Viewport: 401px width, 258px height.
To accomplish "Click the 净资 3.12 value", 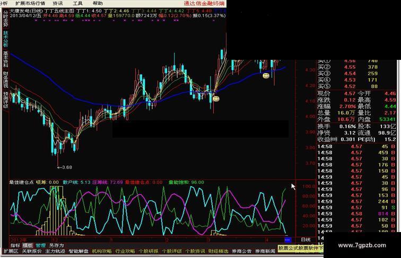I will (x=350, y=133).
